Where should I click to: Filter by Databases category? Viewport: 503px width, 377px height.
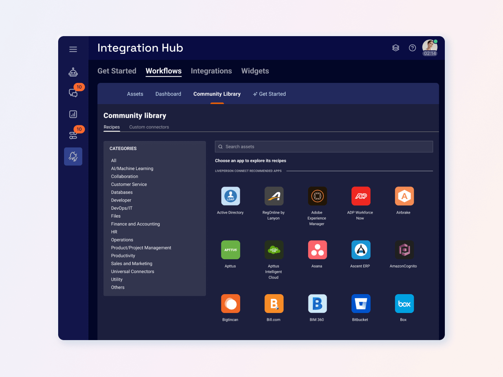122,192
